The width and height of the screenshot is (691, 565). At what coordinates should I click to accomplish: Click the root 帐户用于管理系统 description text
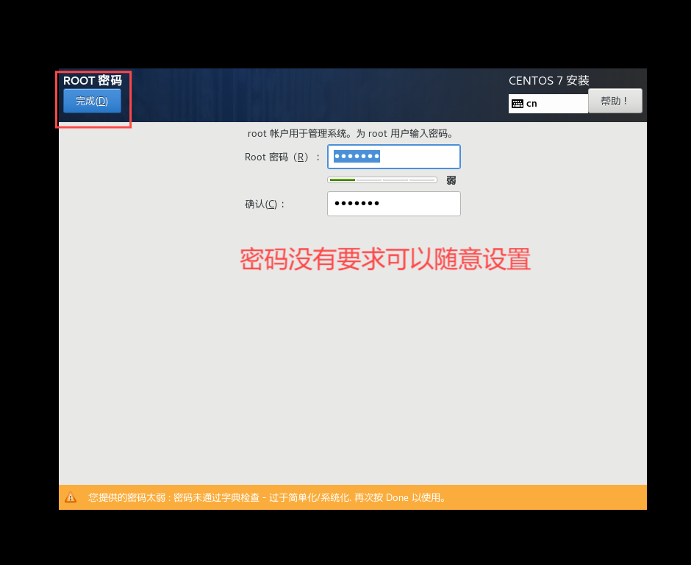tap(351, 134)
